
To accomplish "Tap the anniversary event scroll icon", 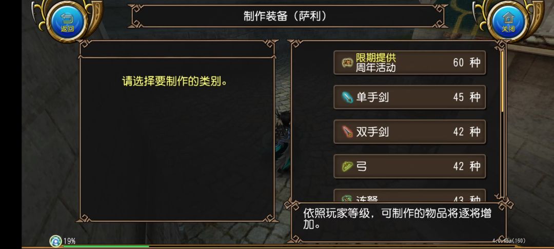I will (x=347, y=63).
